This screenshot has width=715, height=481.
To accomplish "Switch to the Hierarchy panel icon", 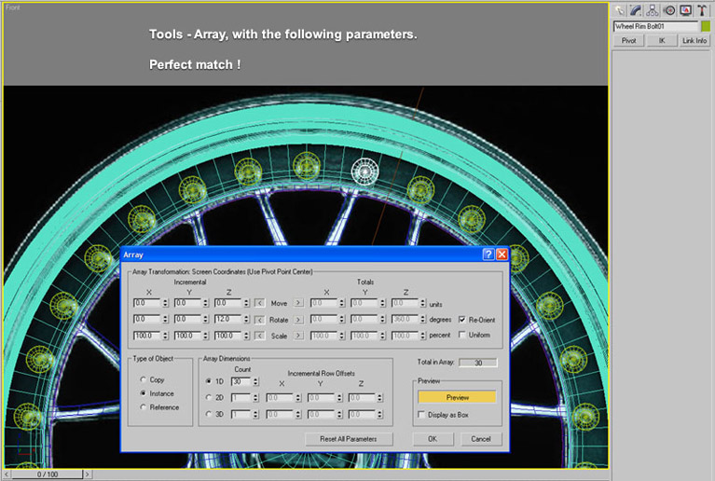I will 653,9.
